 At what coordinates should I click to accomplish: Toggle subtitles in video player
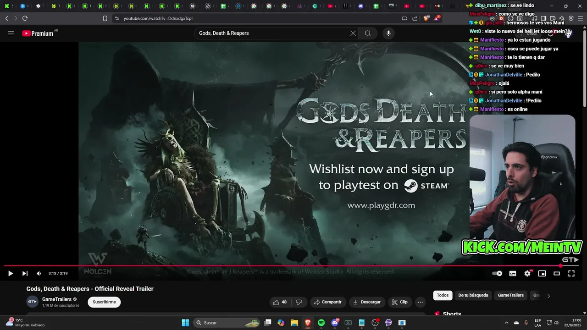pyautogui.click(x=513, y=274)
